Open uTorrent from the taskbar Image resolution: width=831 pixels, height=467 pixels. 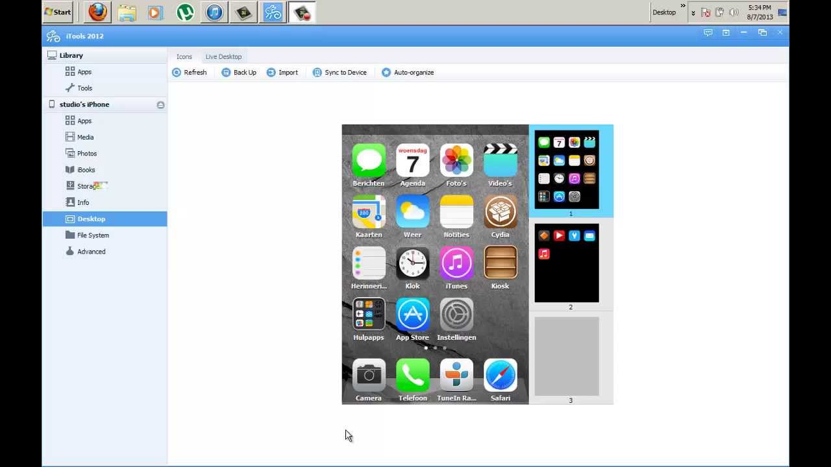coord(185,12)
